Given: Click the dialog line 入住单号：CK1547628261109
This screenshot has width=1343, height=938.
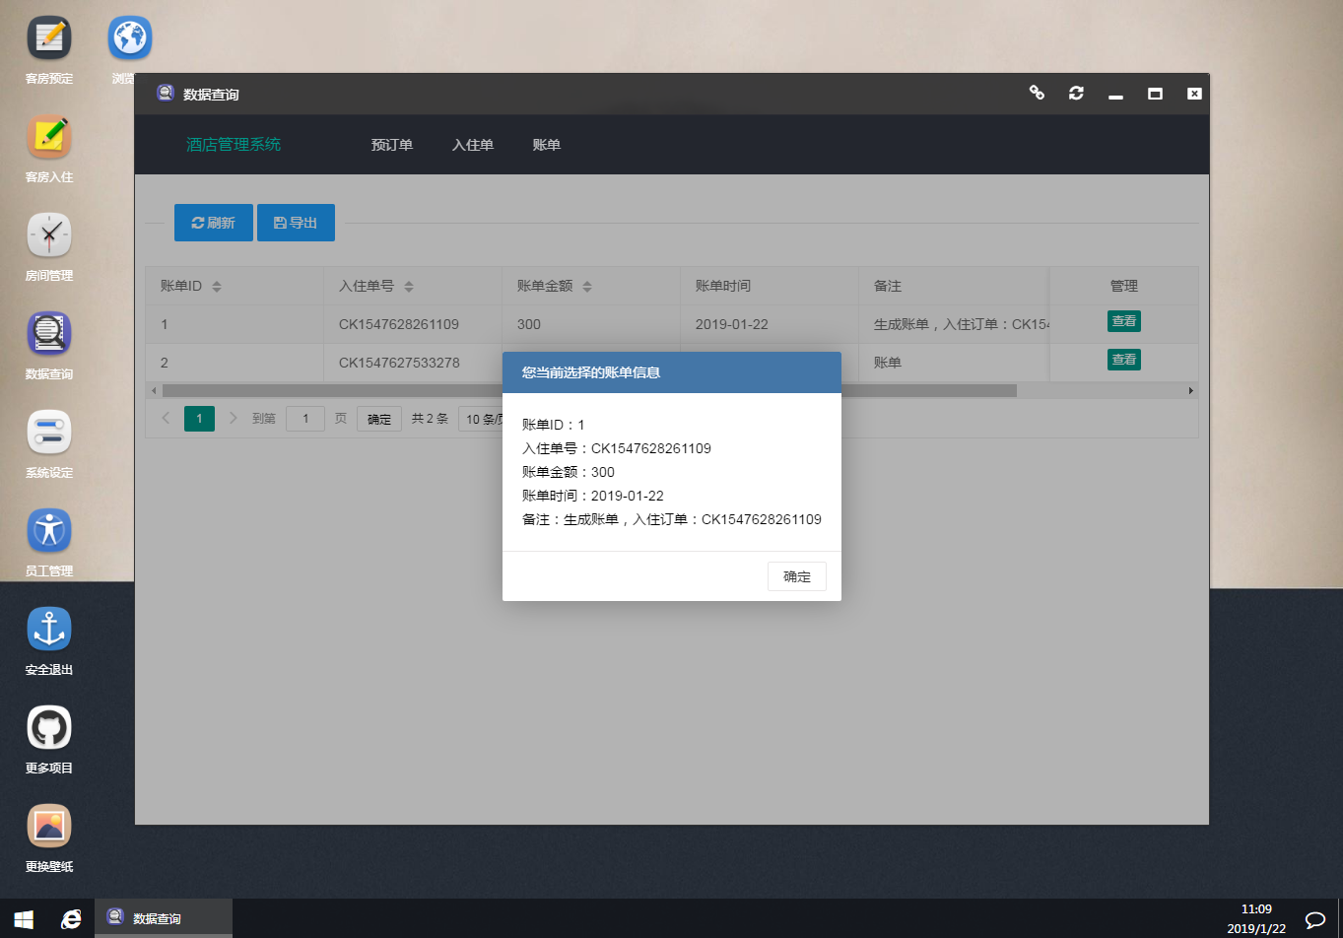Looking at the screenshot, I should tap(617, 448).
